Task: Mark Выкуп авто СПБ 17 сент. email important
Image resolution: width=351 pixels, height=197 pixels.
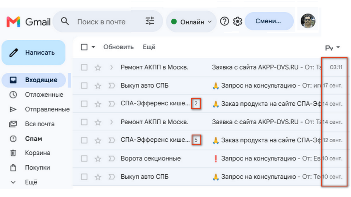Action: click(111, 86)
